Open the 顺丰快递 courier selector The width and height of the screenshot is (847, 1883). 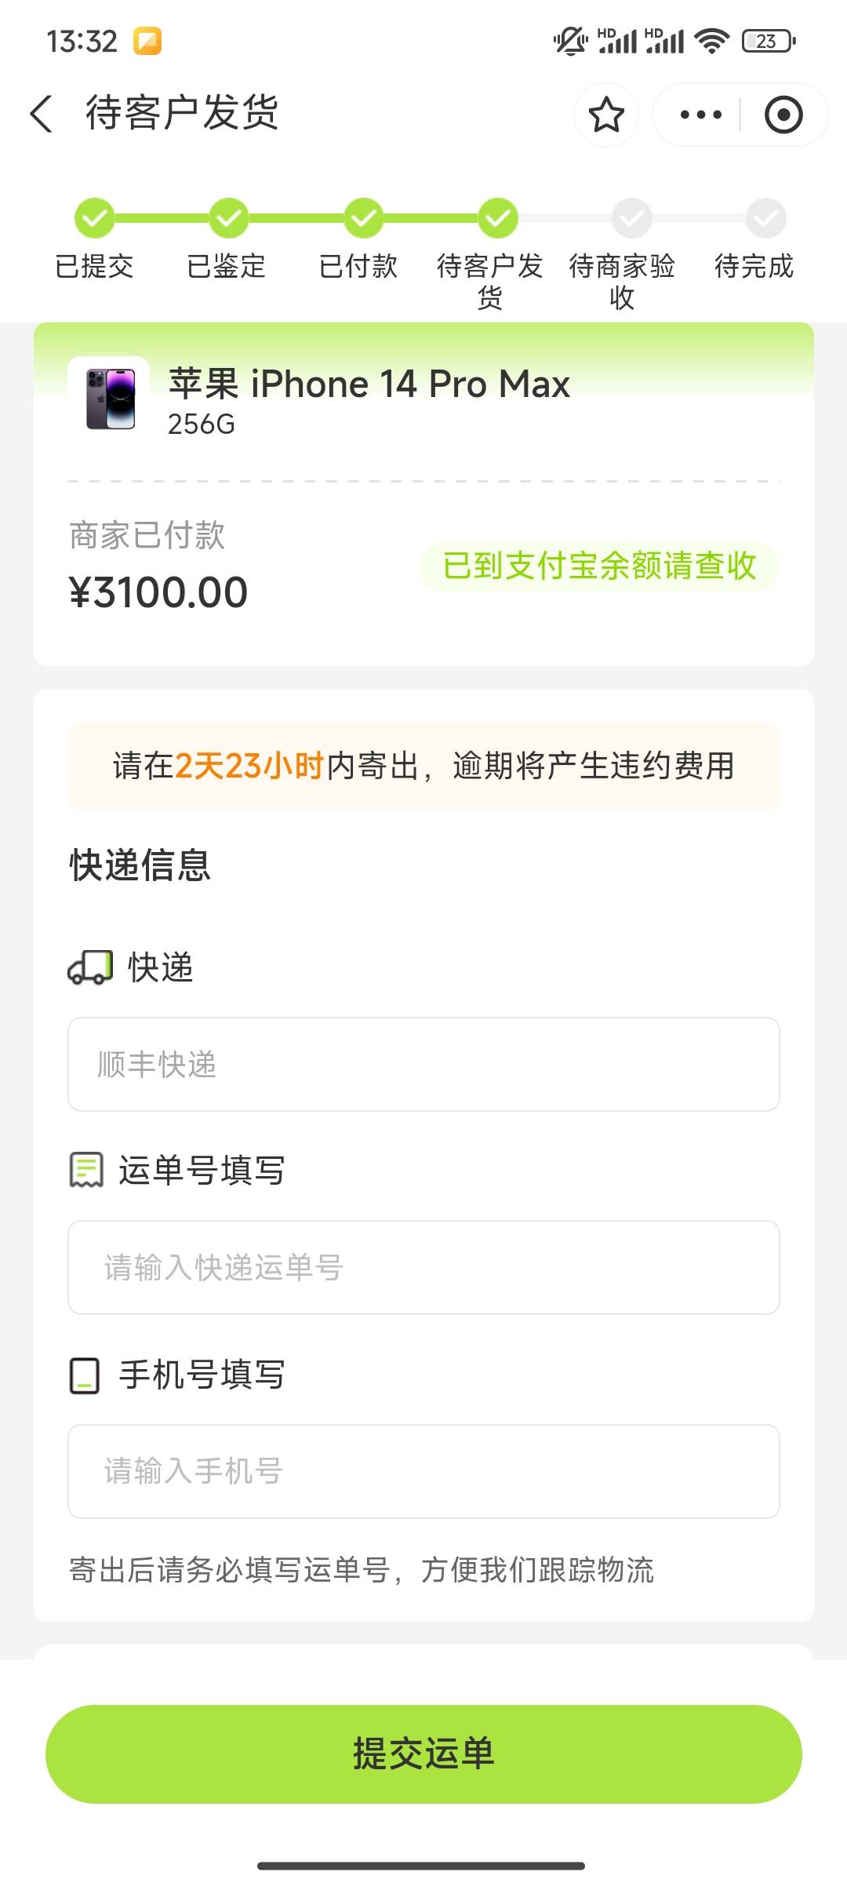coord(423,1064)
